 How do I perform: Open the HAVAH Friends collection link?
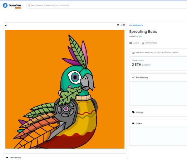pos(136,25)
